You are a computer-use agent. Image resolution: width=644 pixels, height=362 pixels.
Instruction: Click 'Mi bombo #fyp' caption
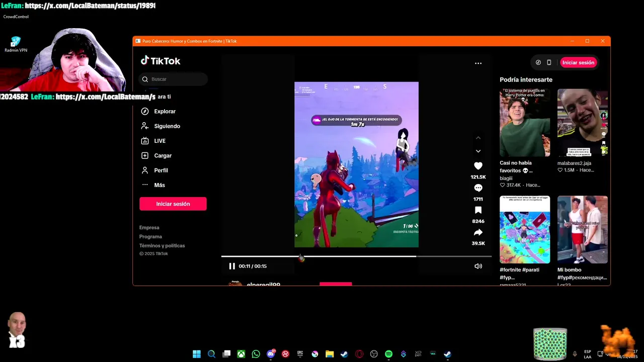pos(582,274)
